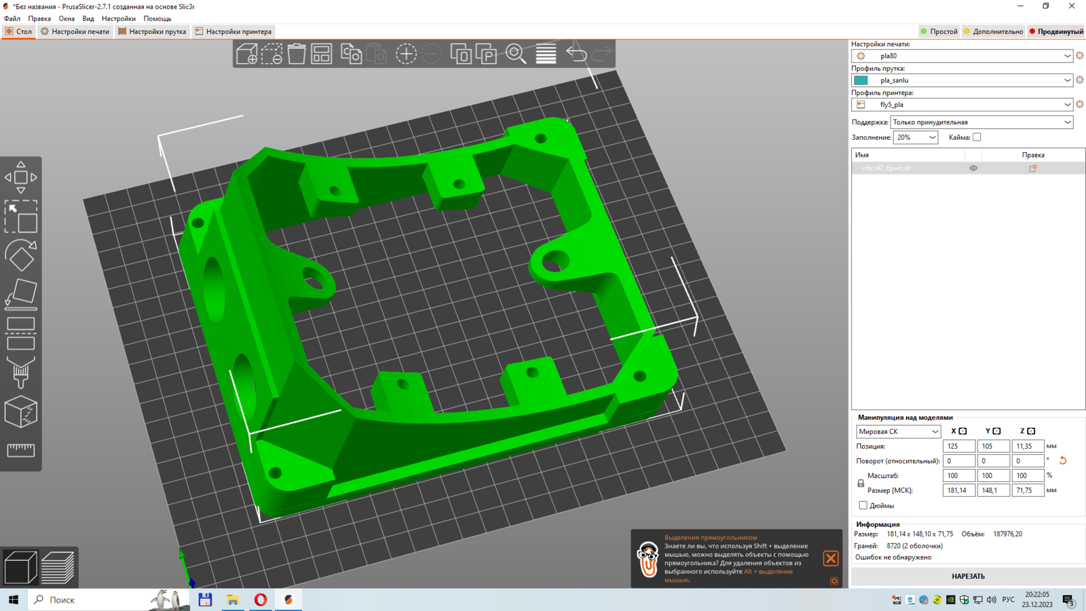1086x611 pixels.
Task: Click the Add instance plus icon
Action: (x=406, y=54)
